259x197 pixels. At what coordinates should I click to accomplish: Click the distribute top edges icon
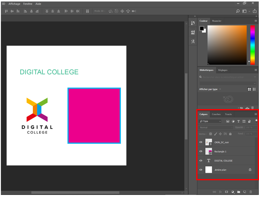(x=47, y=11)
